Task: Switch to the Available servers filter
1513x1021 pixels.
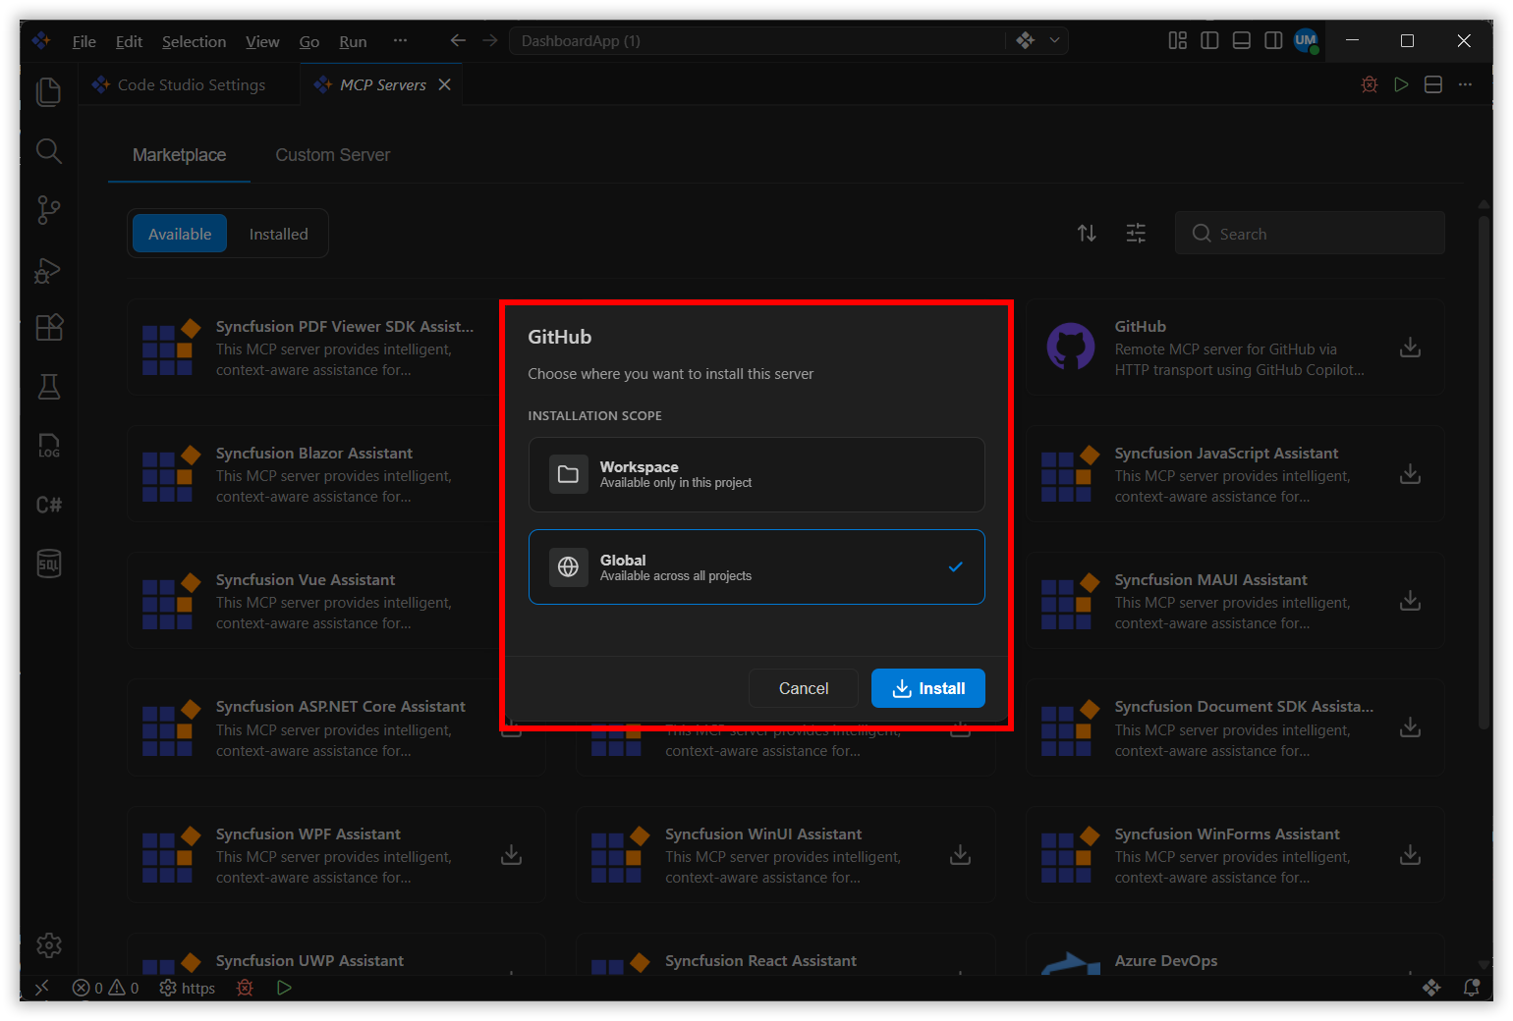Action: click(x=180, y=234)
